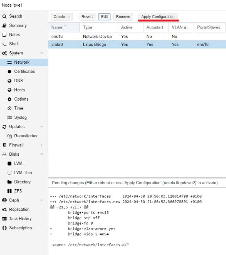This screenshot has height=255, width=226.
Task: Click the Autostart column header
Action: pyautogui.click(x=156, y=27)
